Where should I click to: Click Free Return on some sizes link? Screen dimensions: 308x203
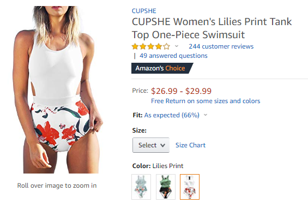206,101
